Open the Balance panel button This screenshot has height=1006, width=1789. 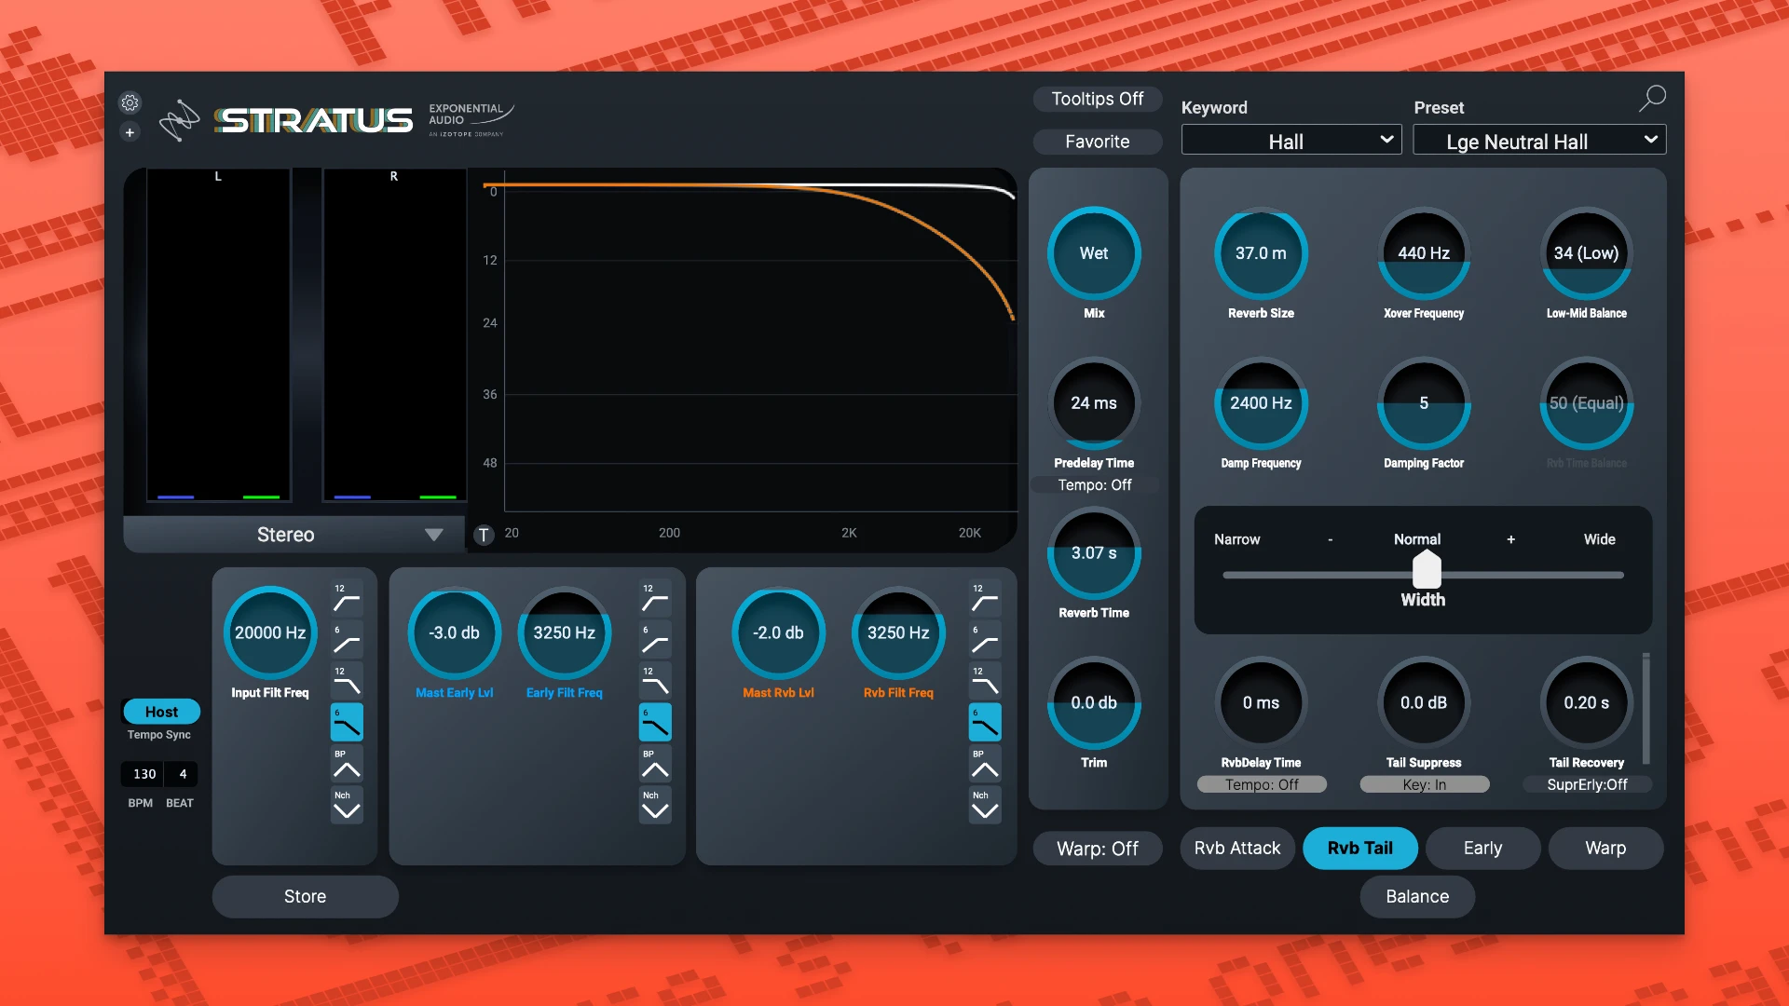(x=1416, y=896)
